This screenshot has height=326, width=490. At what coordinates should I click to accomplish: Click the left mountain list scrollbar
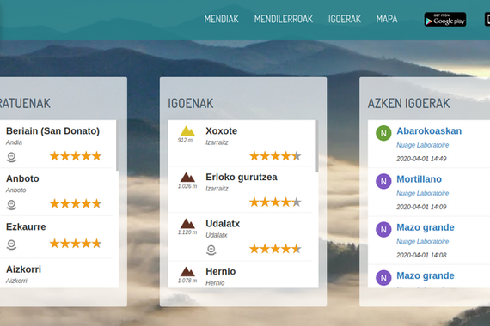pos(117,145)
